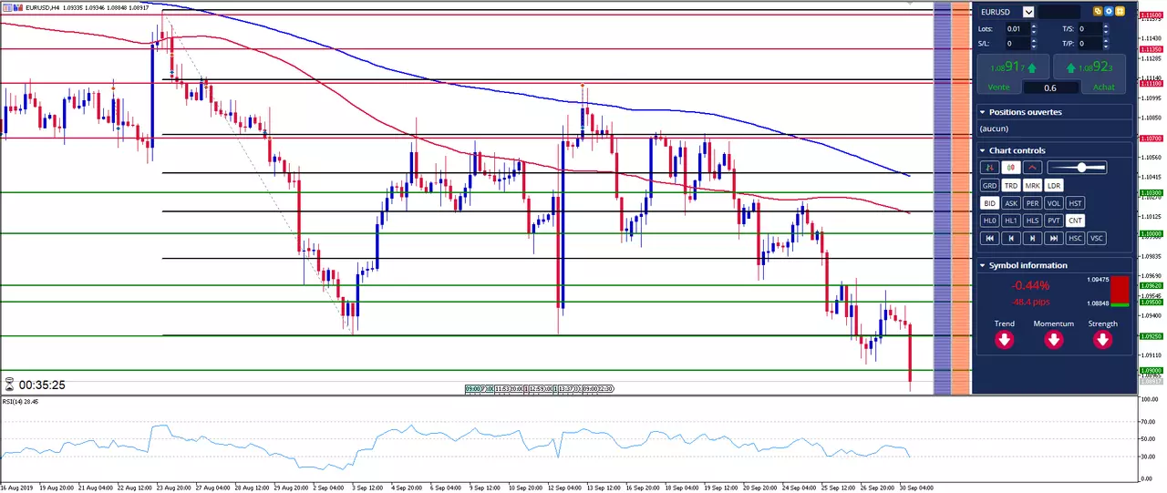This screenshot has height=493, width=1167.
Task: Toggle the HLS button
Action: [1032, 221]
